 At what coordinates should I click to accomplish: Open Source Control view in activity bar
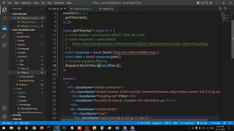coord(4,27)
